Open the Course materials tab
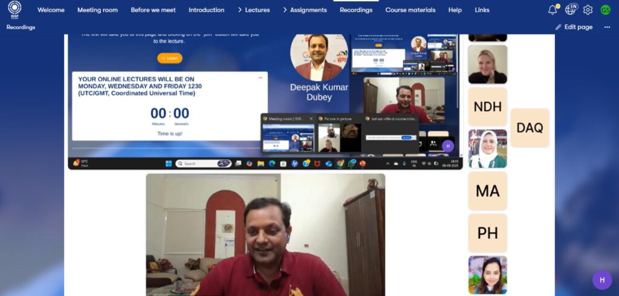This screenshot has height=296, width=619. coord(410,10)
